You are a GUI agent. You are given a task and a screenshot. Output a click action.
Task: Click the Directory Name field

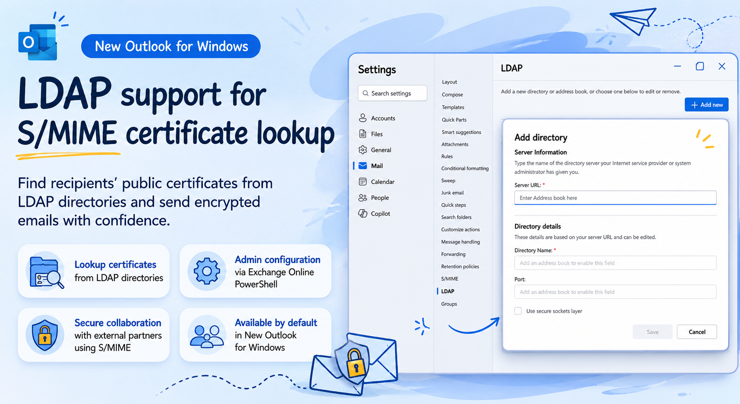(615, 263)
